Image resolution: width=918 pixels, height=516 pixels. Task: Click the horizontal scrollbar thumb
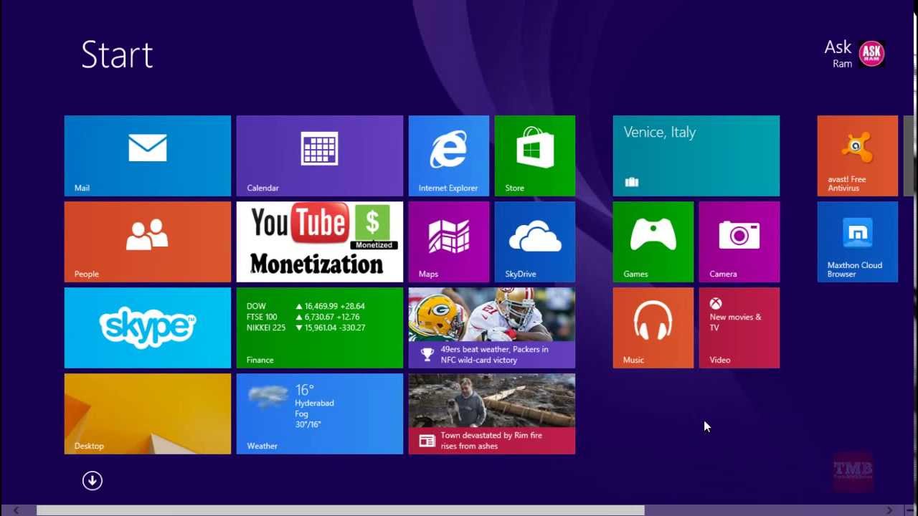click(x=341, y=510)
